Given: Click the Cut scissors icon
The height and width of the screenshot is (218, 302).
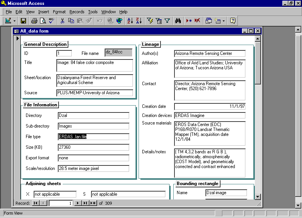Looking at the screenshot, I should coord(62,21).
